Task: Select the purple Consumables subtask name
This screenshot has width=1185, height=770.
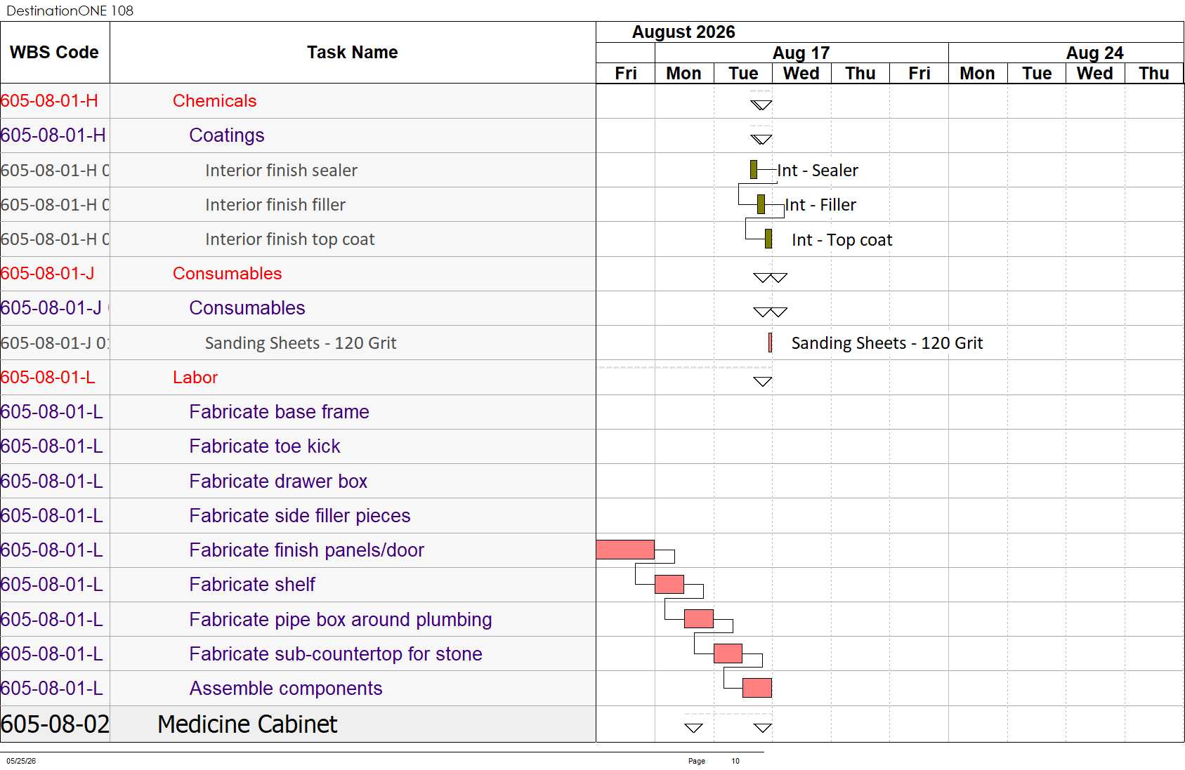Action: pos(247,308)
